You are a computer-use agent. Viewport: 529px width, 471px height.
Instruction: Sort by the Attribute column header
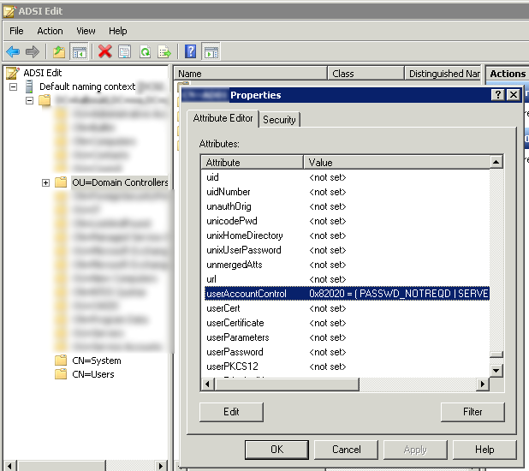(252, 163)
